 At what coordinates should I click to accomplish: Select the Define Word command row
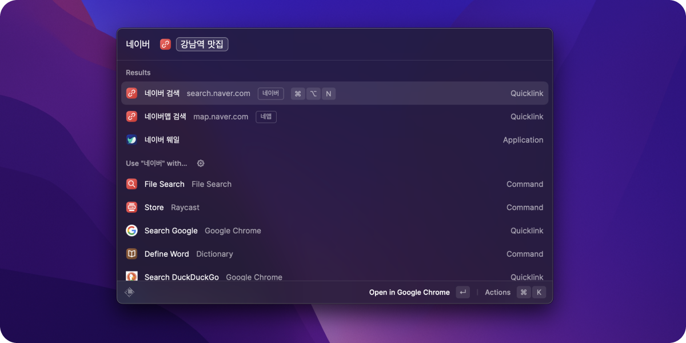[334, 254]
